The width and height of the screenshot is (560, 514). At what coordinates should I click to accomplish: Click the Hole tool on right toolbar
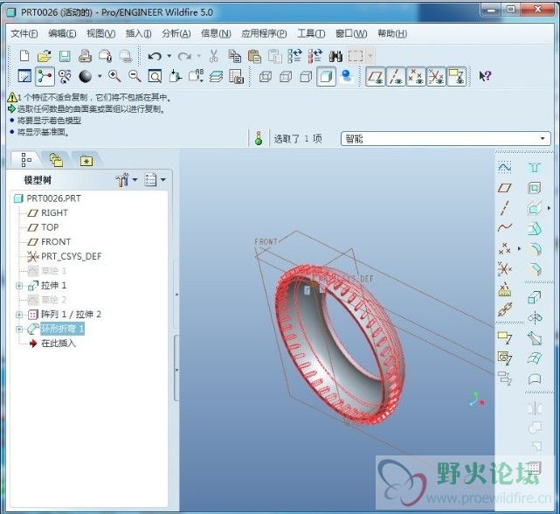tap(535, 167)
